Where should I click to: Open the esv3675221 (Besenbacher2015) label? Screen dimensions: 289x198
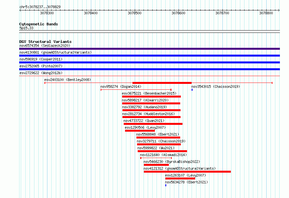[x=149, y=93]
